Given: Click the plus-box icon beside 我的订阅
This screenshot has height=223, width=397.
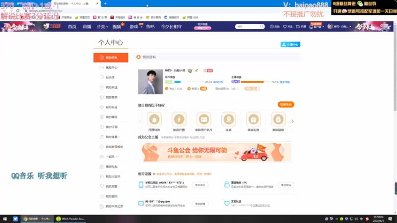Looking at the screenshot, I should (x=102, y=127).
